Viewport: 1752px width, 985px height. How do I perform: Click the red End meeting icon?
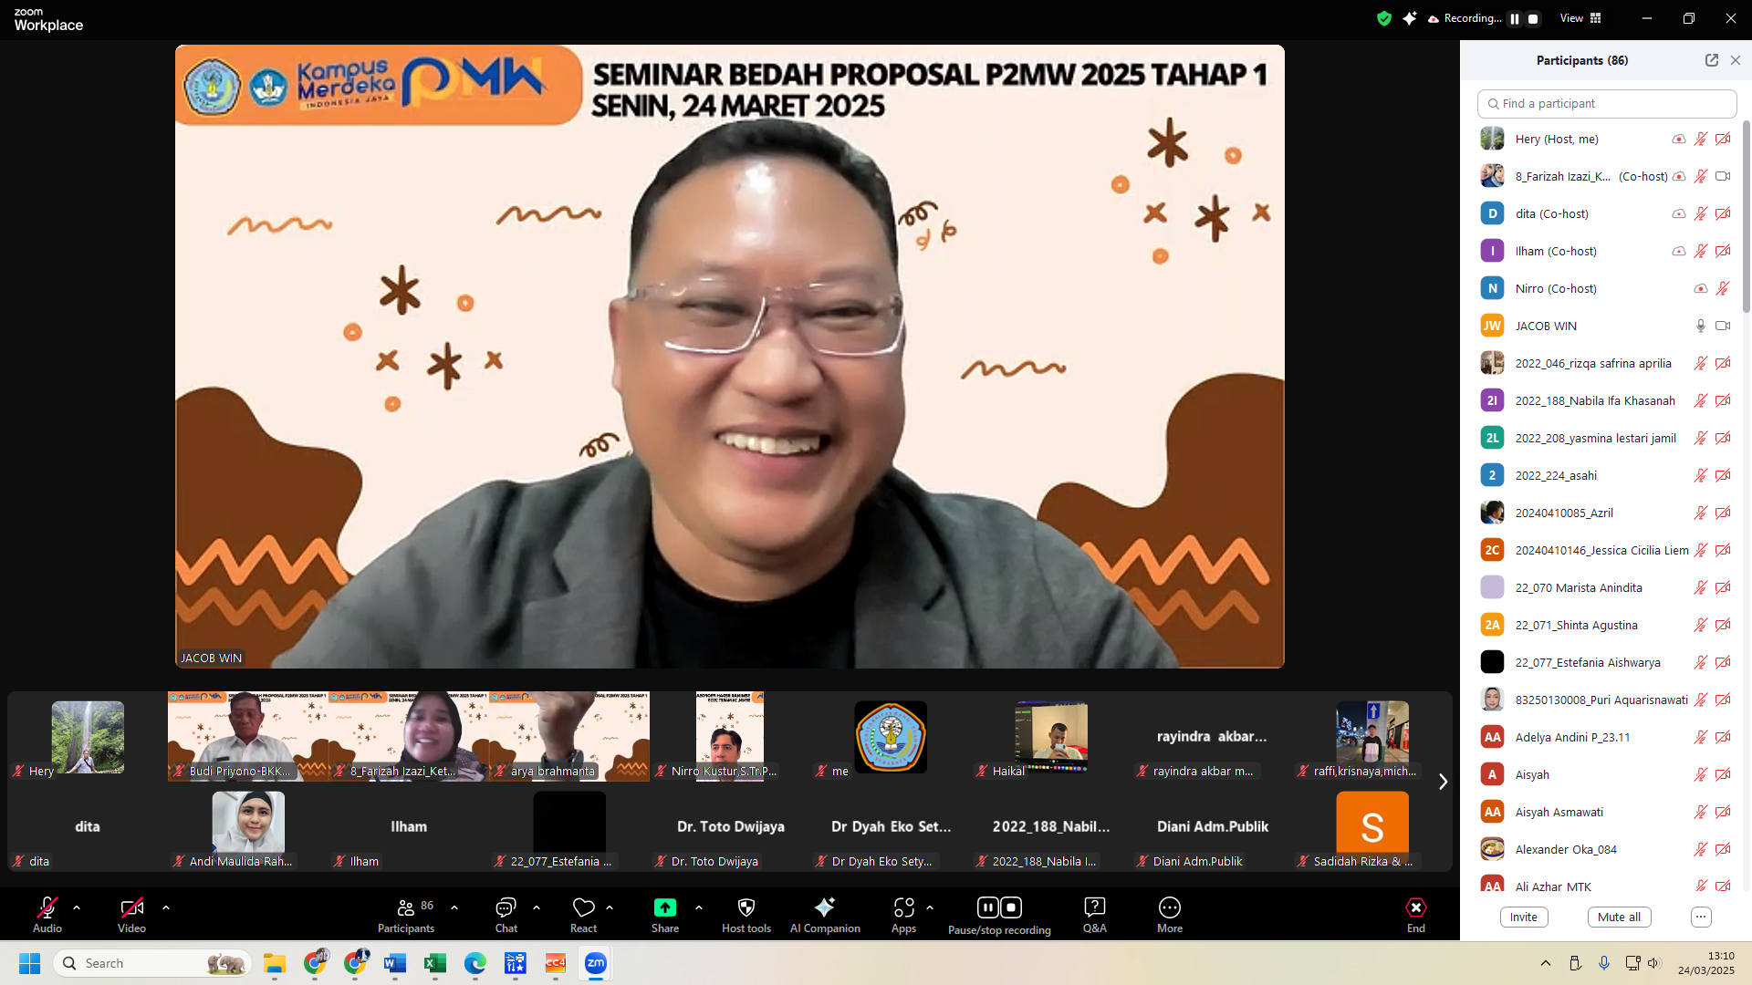coord(1415,907)
